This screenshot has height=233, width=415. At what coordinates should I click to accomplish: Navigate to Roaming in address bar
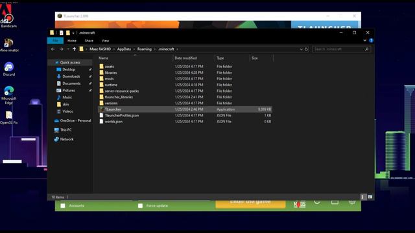144,49
